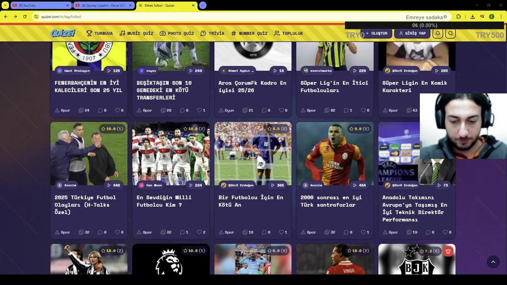Screen dimensions: 507x285
Task: Click the Premier League logo thumbnail
Action: tap(171, 259)
